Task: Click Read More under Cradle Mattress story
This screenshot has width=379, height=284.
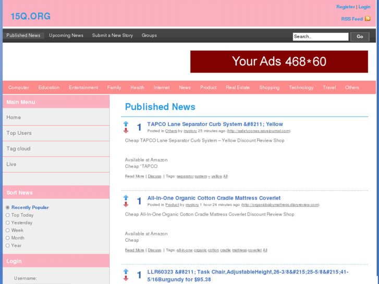Action: pyautogui.click(x=135, y=250)
